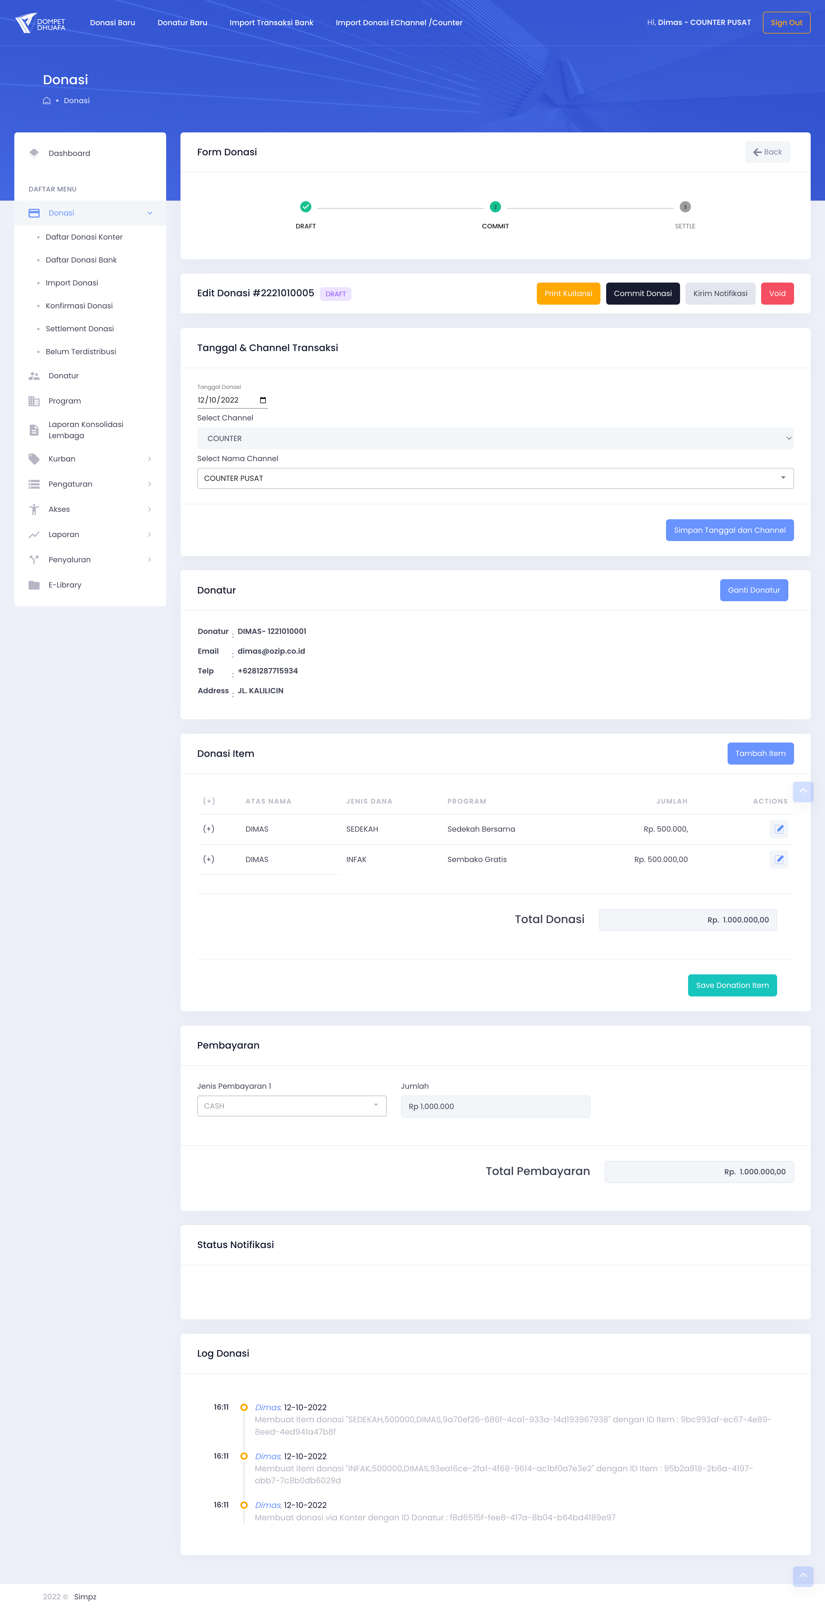Click the Jumlah payment input field

coord(495,1106)
